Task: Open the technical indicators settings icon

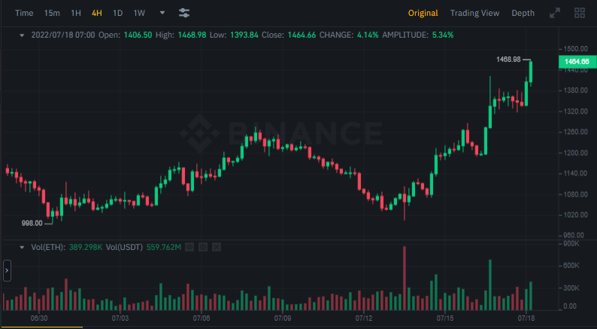Action: point(184,13)
